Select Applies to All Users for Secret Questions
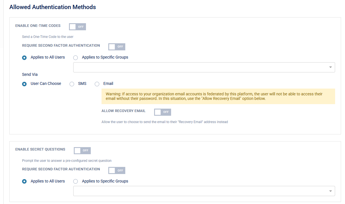 [x=25, y=181]
